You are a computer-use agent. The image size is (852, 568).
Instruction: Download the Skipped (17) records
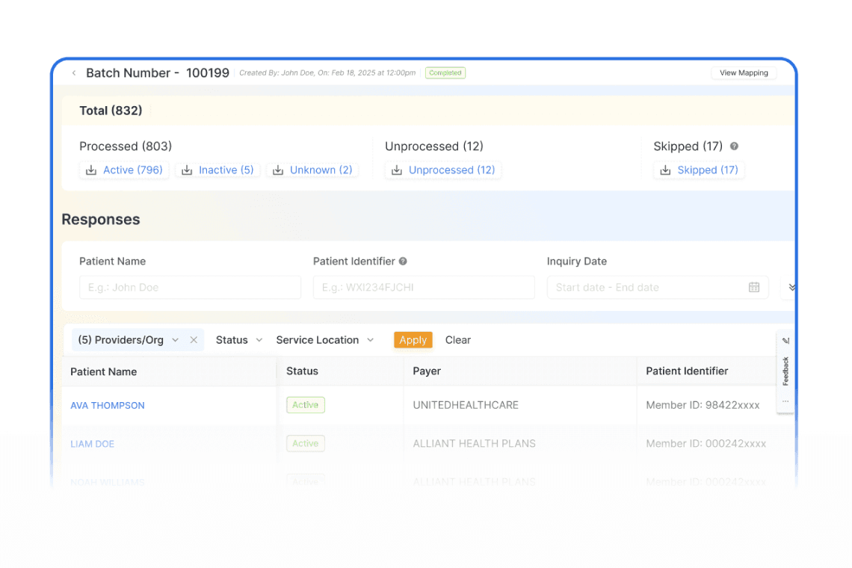666,170
